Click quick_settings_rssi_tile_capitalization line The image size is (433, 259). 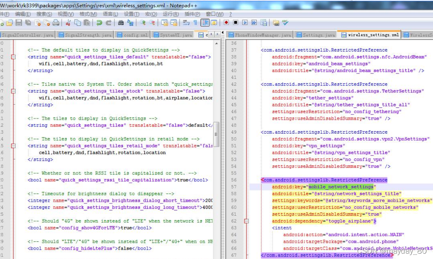pos(118,180)
